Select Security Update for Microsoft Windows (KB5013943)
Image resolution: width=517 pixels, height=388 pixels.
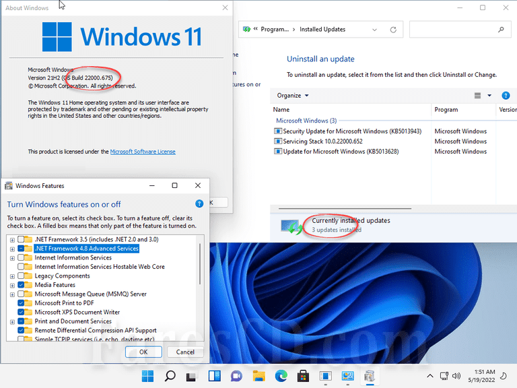point(352,131)
